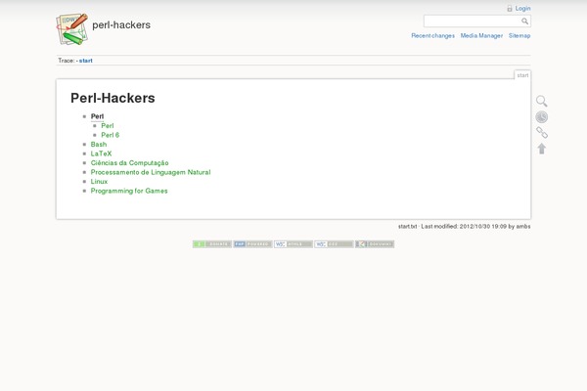Open Ciências da Computação link
587x391 pixels.
(129, 163)
